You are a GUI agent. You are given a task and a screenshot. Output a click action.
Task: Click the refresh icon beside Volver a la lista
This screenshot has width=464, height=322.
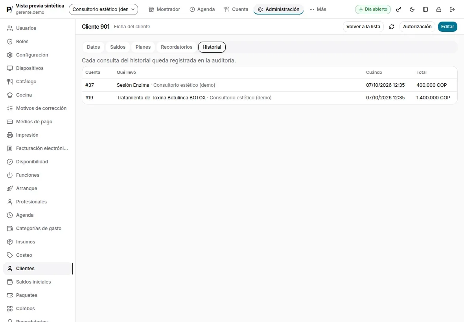pyautogui.click(x=392, y=27)
